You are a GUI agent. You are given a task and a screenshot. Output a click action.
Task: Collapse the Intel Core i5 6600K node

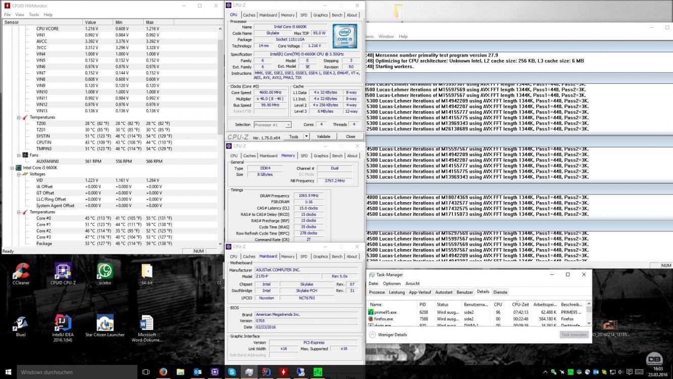coord(13,168)
